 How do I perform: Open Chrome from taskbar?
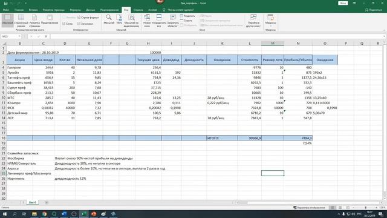pos(44,214)
